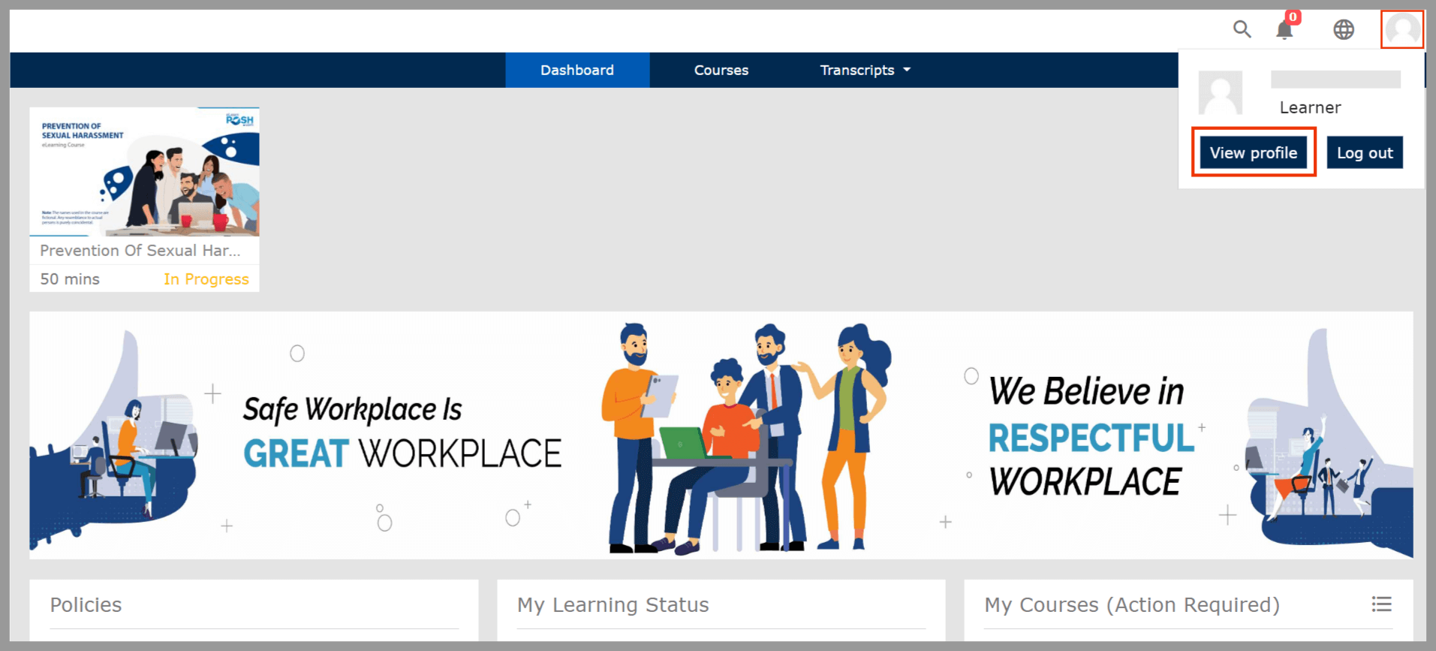This screenshot has width=1436, height=651.
Task: Open the Courses tab
Action: point(721,70)
